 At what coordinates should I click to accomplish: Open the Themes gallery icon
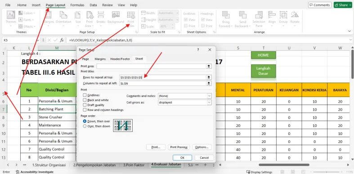point(11,15)
